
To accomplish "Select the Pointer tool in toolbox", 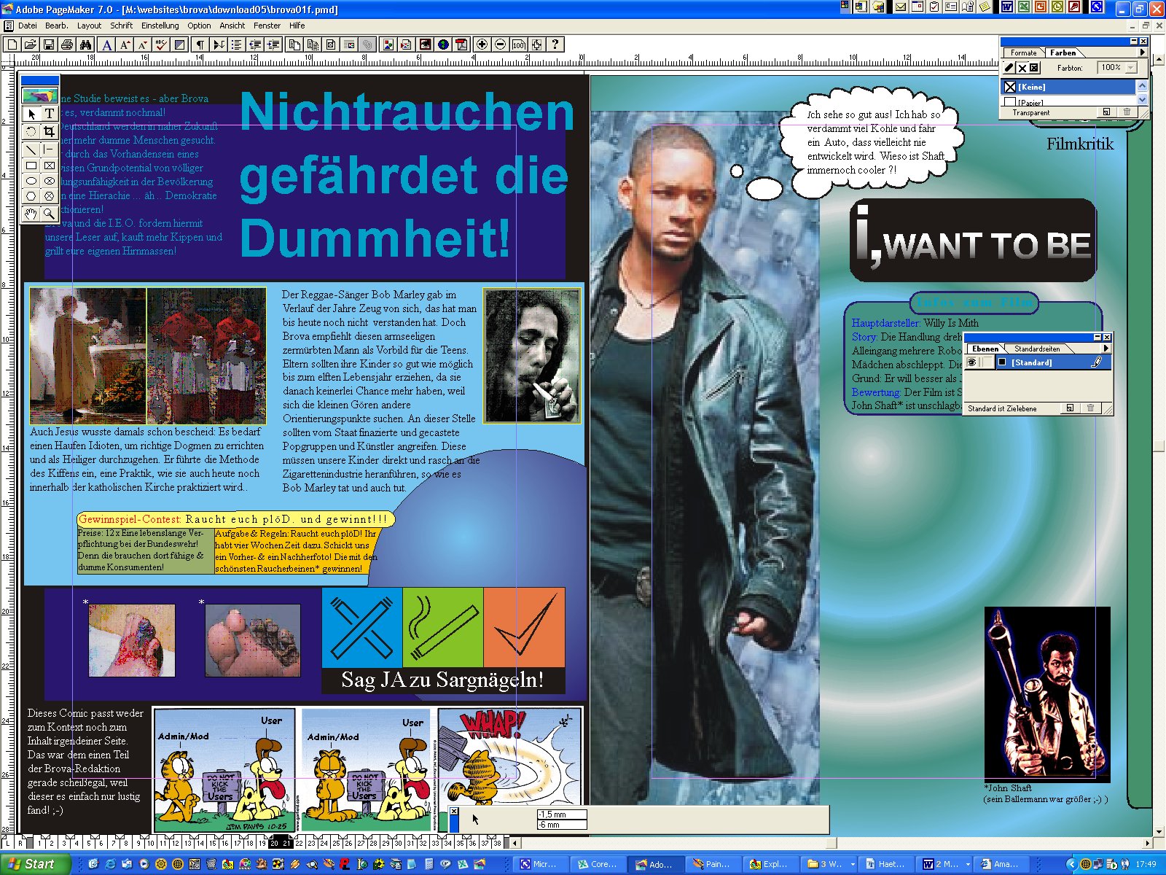I will click(x=31, y=114).
